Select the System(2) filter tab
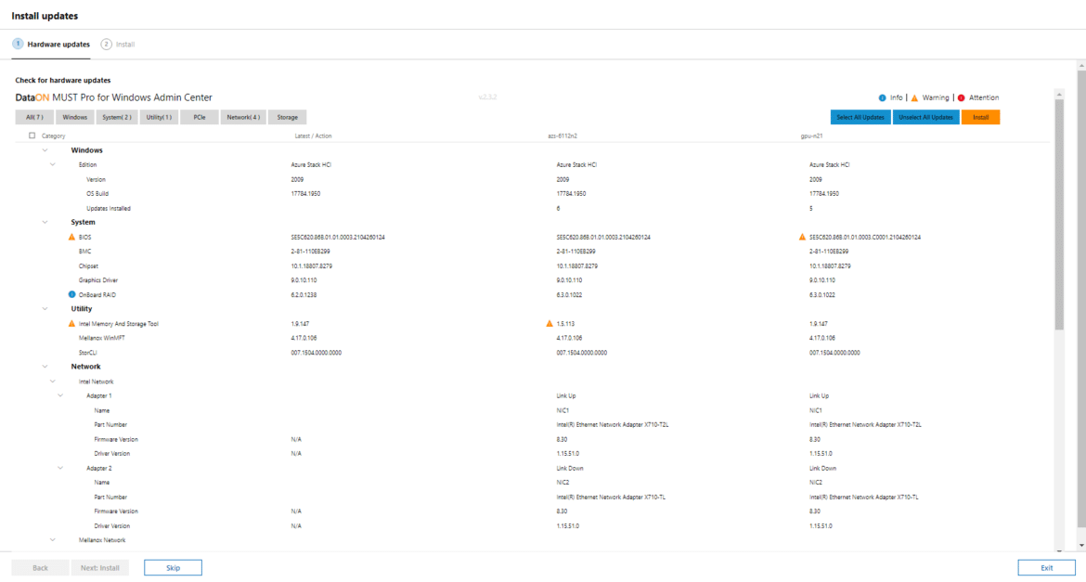This screenshot has width=1086, height=582. click(116, 117)
